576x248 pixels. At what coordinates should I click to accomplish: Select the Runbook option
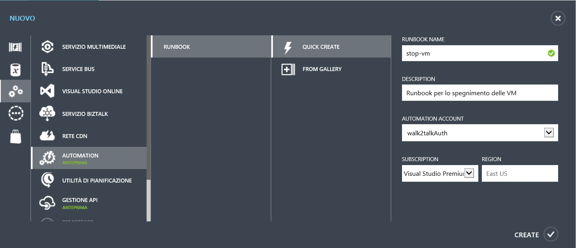[x=211, y=47]
